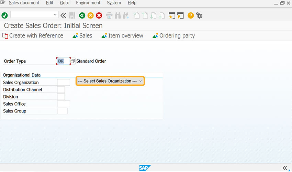
Task: Open Help via the question mark icon
Action: pos(191,15)
